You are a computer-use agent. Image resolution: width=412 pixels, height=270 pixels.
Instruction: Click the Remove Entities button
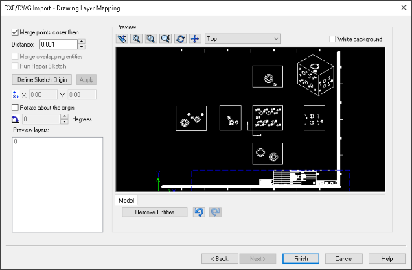[x=154, y=212]
